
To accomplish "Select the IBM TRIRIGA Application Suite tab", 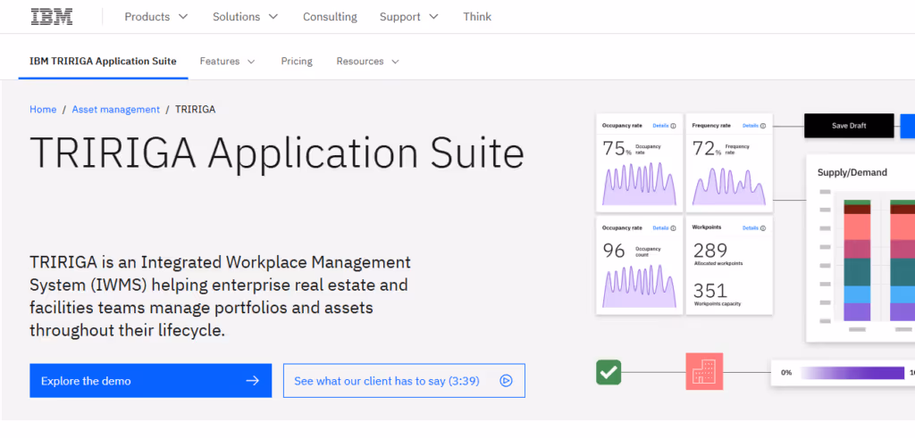I will tap(103, 62).
